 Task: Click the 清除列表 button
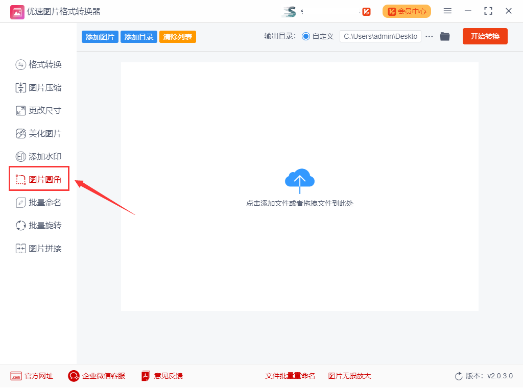point(177,37)
